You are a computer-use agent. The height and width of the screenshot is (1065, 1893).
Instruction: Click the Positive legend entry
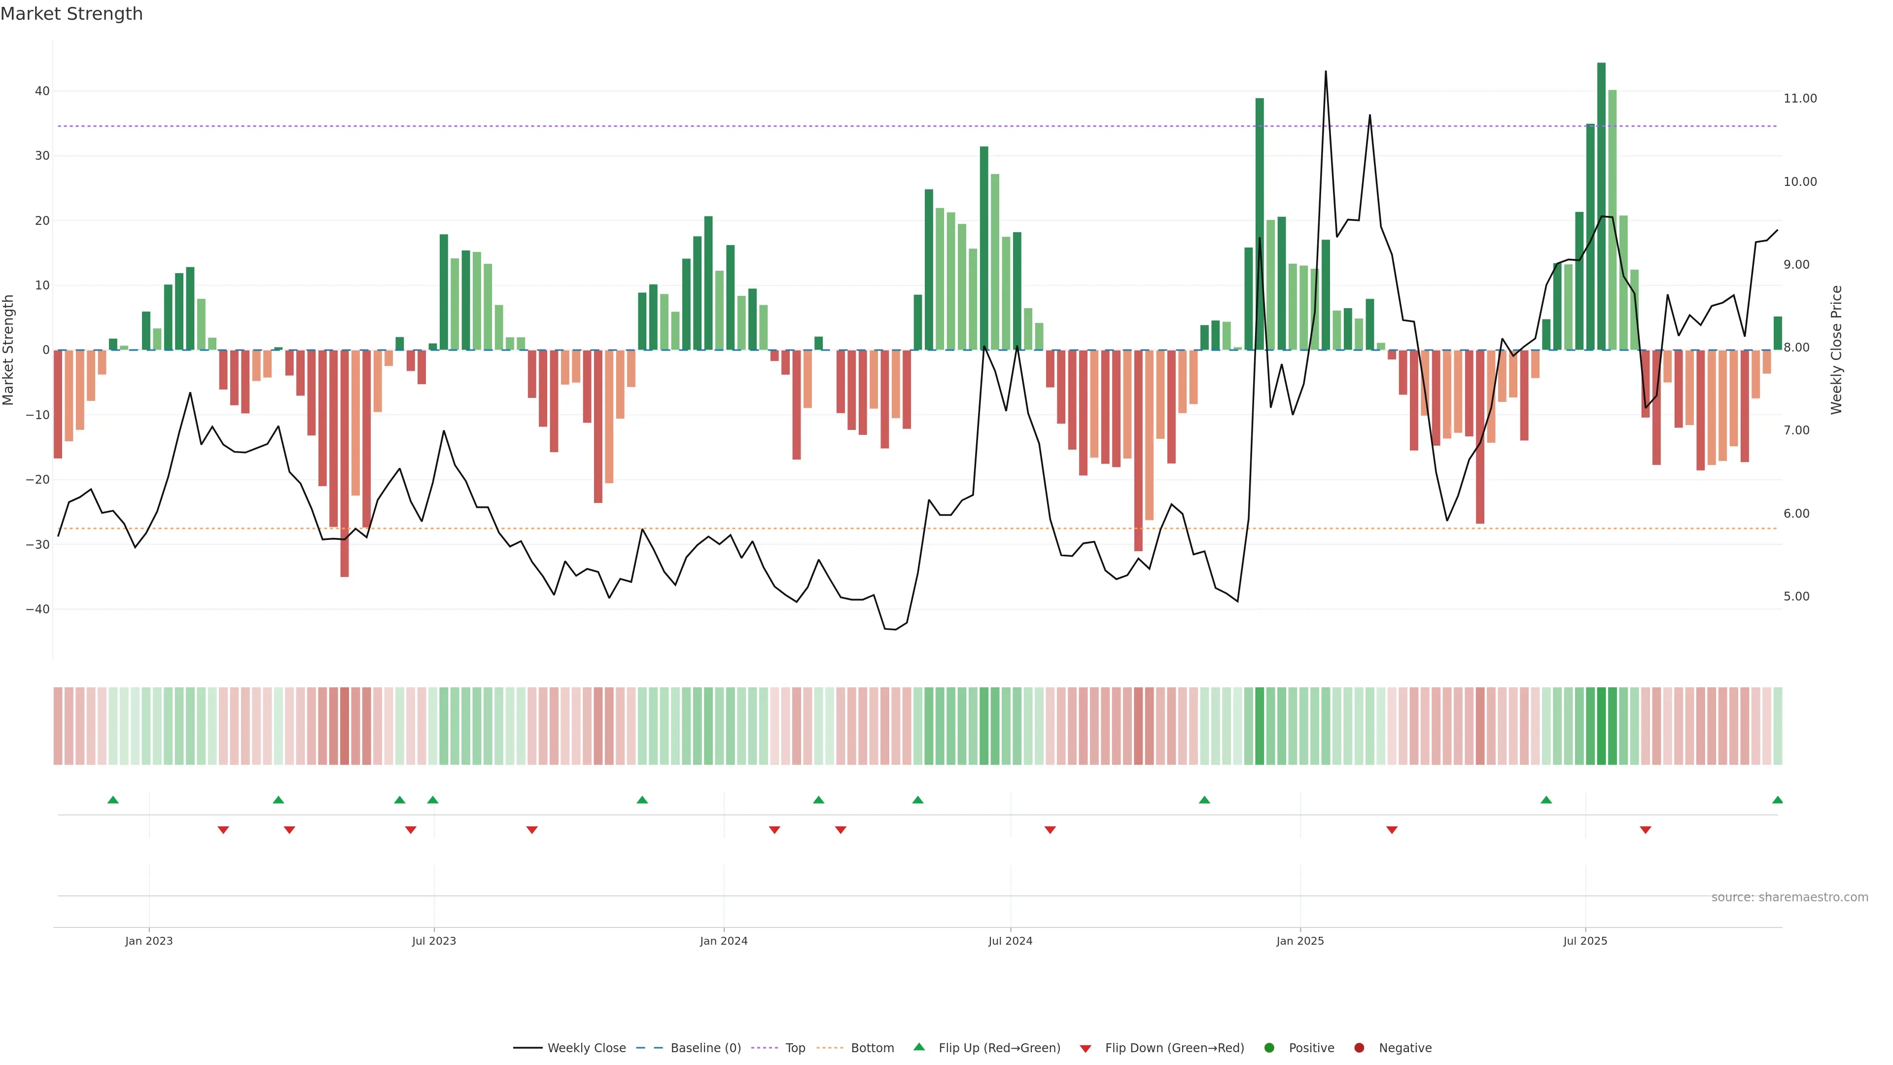pos(1311,1048)
